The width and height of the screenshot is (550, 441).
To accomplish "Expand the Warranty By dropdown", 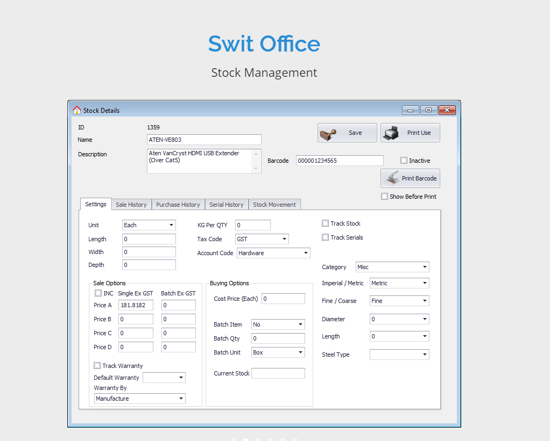I will coord(180,399).
